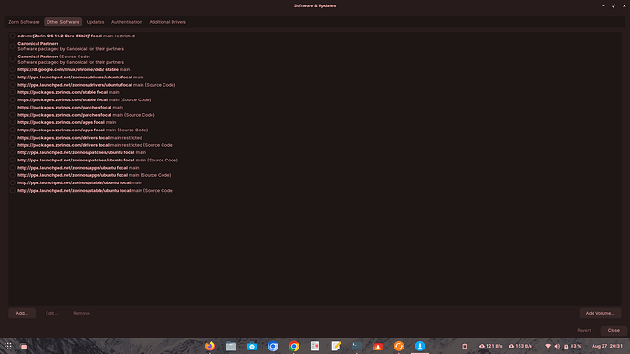Image resolution: width=630 pixels, height=354 pixels.
Task: Toggle packages.zorinos.com/drivers focal main restricted checkbox
Action: pyautogui.click(x=13, y=137)
